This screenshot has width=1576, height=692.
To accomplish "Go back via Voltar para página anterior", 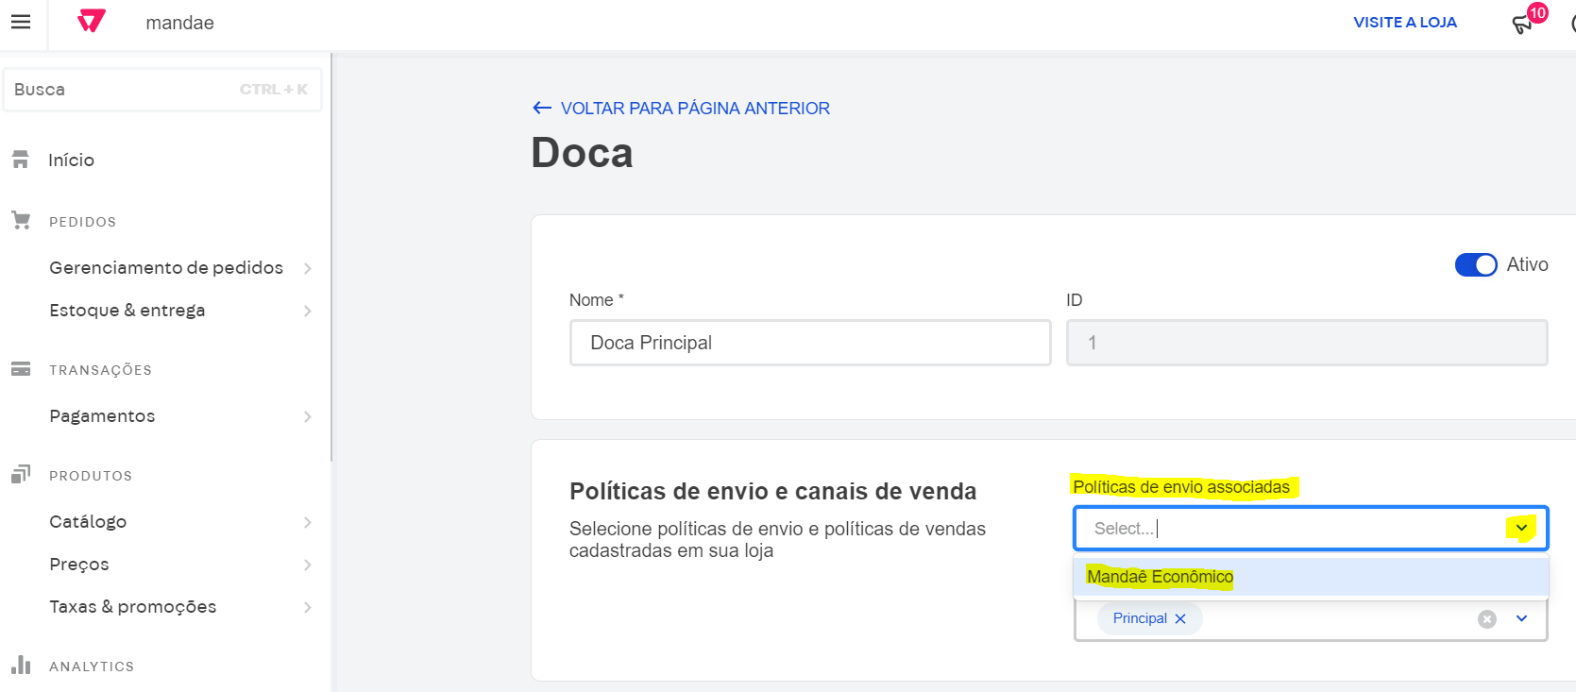I will click(x=694, y=109).
